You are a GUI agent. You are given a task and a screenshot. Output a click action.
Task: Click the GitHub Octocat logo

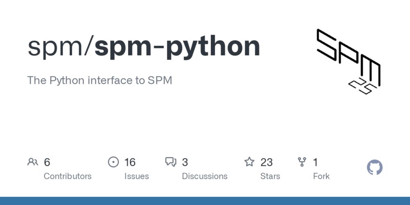(375, 168)
